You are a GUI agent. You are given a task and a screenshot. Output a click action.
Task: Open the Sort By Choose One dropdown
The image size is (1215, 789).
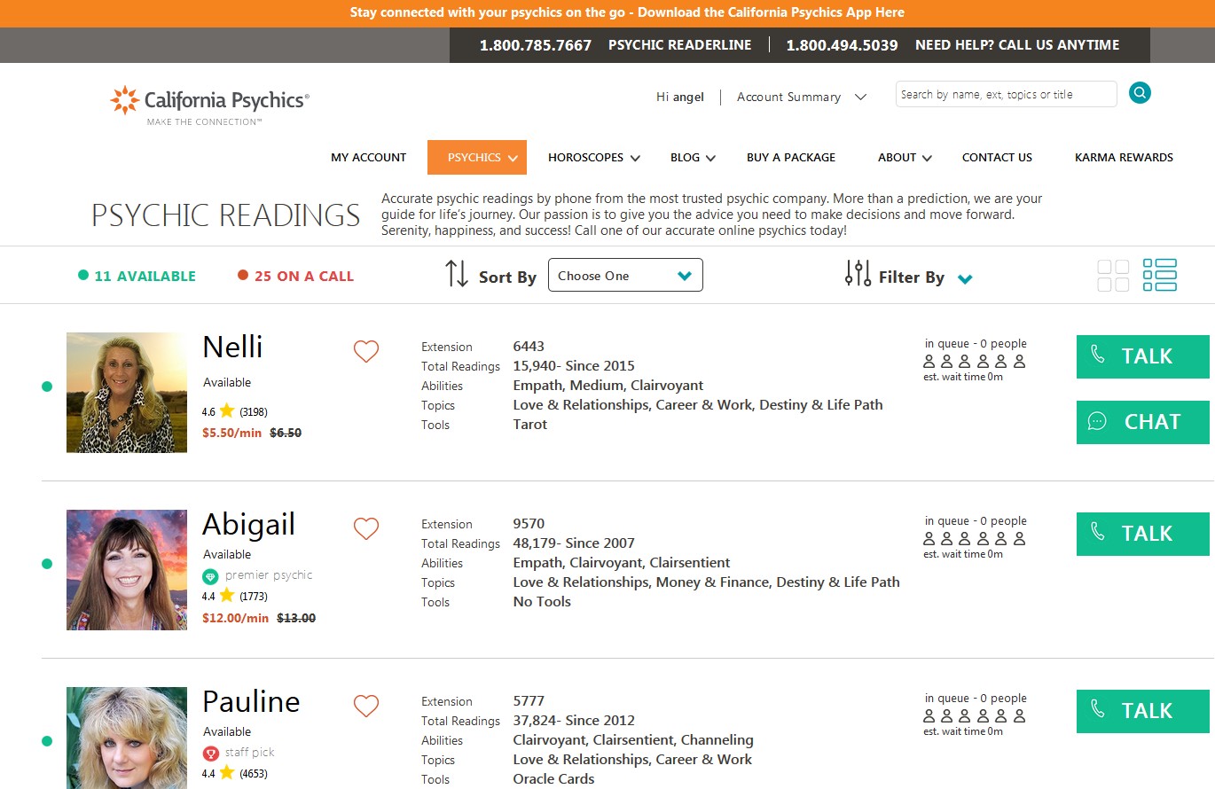(625, 275)
